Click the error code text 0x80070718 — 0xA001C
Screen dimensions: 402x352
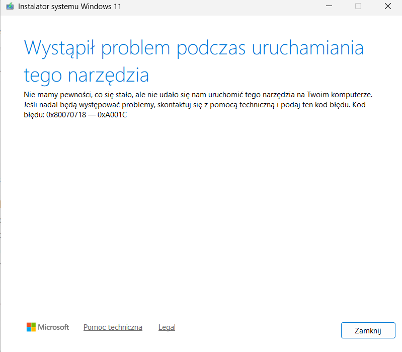pos(87,115)
